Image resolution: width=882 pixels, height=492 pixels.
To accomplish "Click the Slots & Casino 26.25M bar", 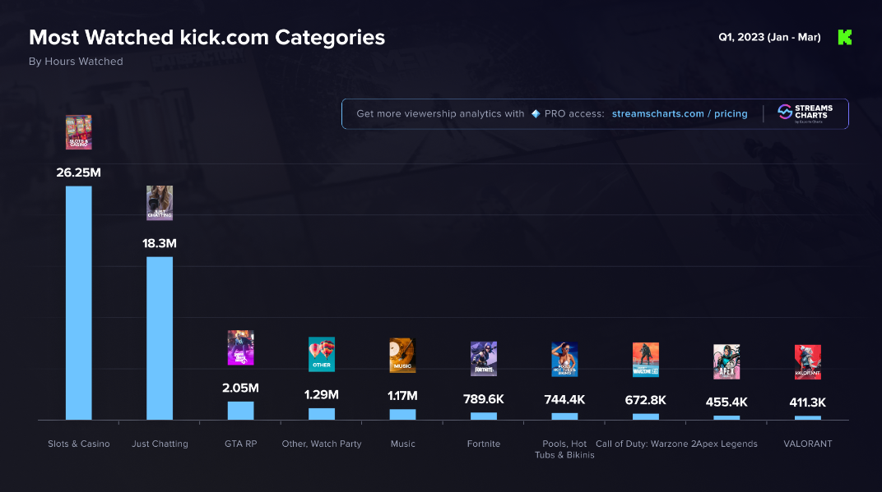I will tap(78, 303).
